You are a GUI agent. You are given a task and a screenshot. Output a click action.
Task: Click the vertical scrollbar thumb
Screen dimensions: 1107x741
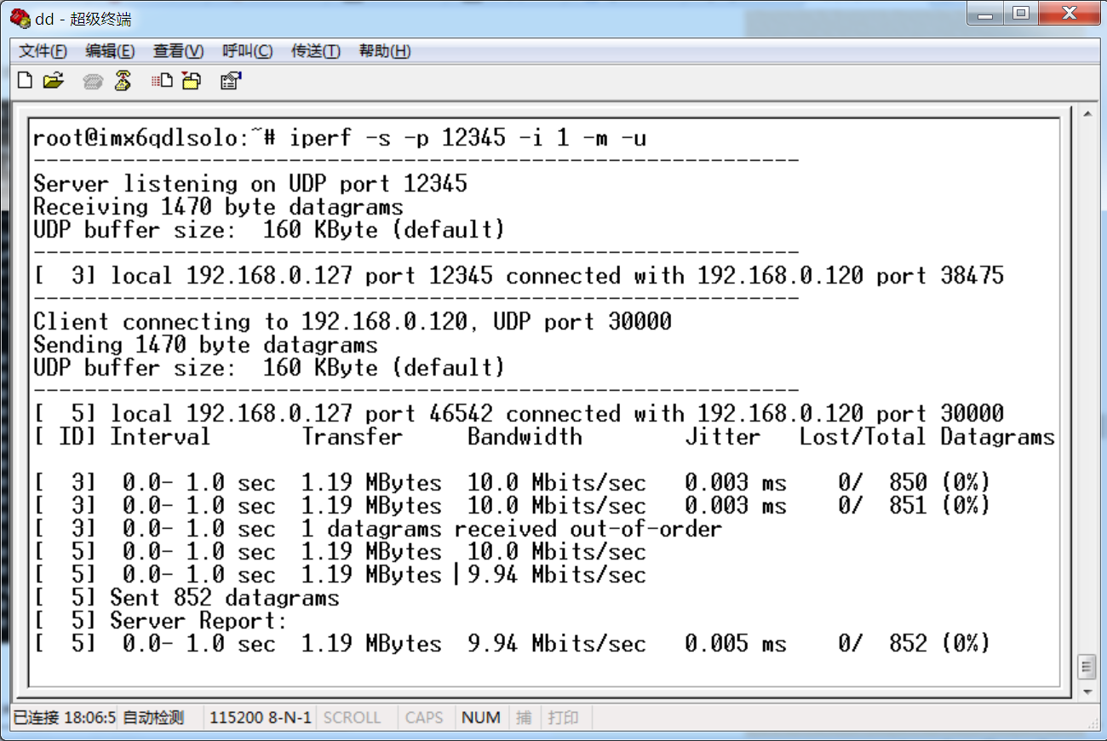click(x=1086, y=666)
